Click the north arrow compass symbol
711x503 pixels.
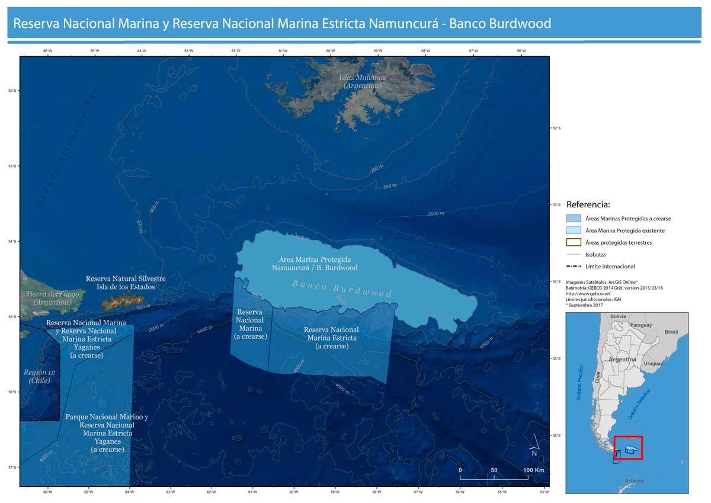(535, 445)
